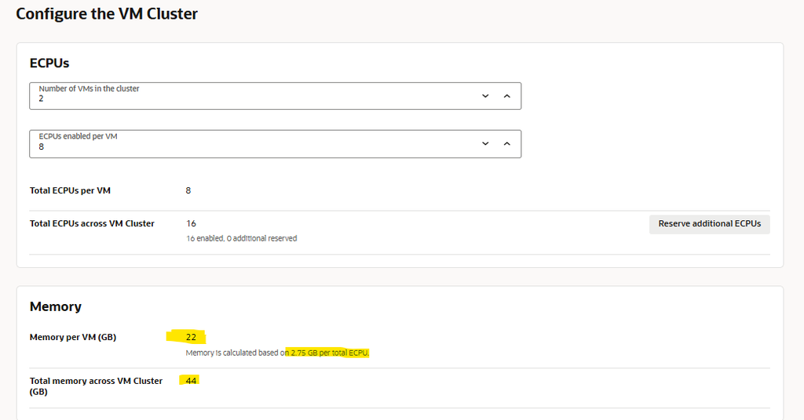This screenshot has width=804, height=420.
Task: Click the 'Memory per VM (GB)' label
Action: coord(73,337)
